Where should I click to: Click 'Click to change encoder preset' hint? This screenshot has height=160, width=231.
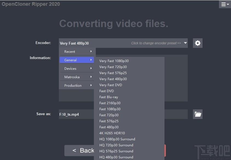pyautogui.click(x=156, y=43)
